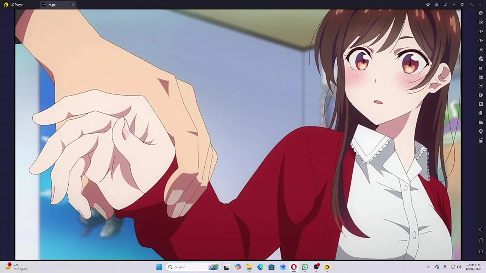Image resolution: width=486 pixels, height=273 pixels.
Task: Open the virtual GPS location icon
Action: (481, 132)
